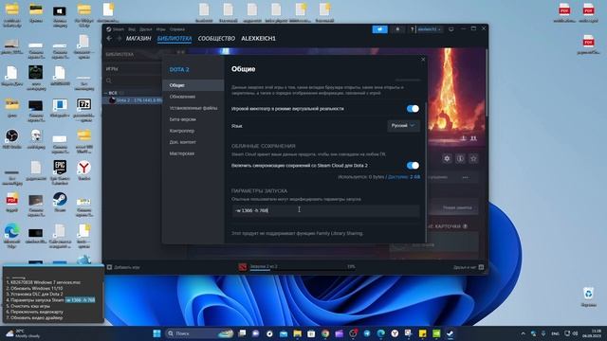Open Steam notifications bell

click(x=397, y=29)
